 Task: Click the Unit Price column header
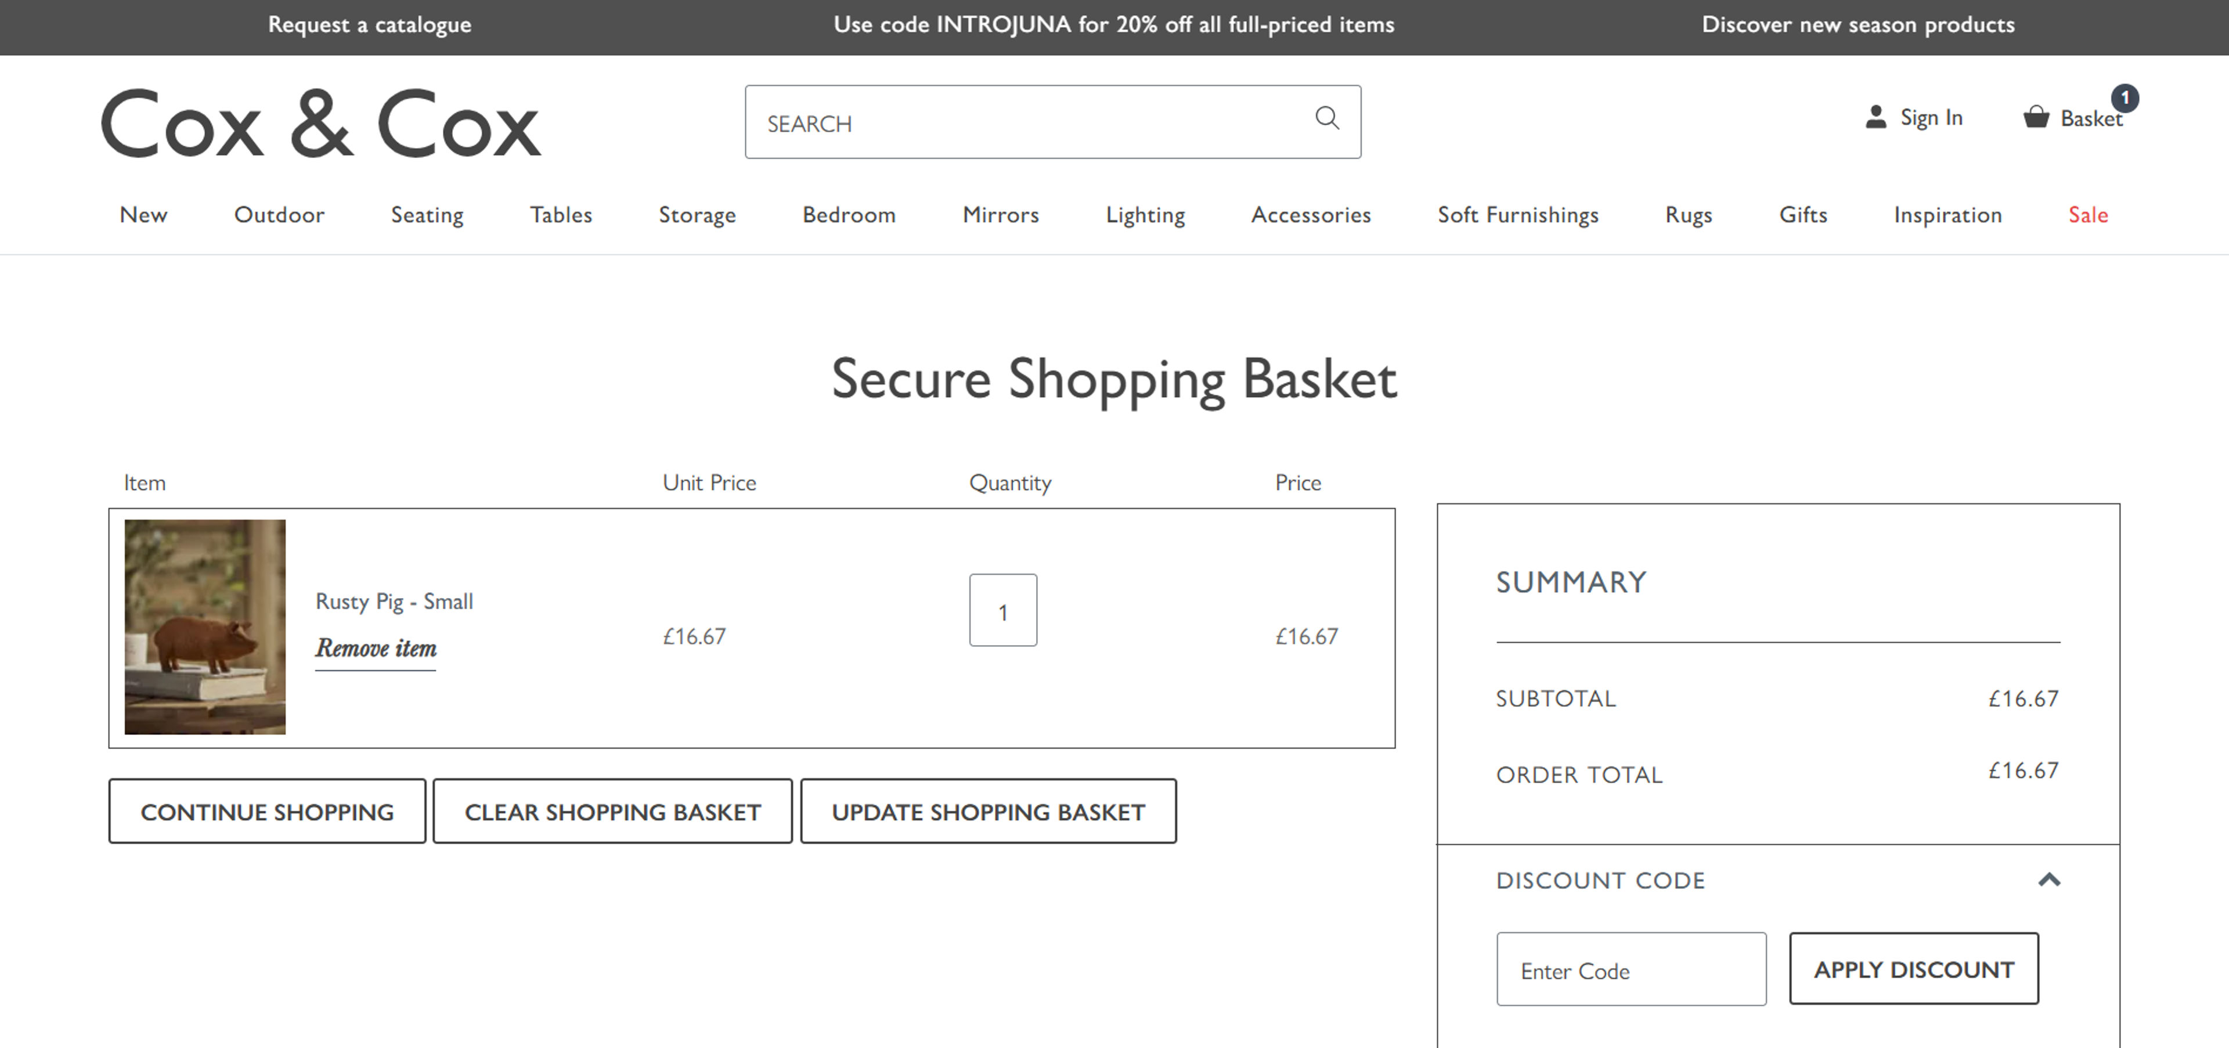coord(709,483)
